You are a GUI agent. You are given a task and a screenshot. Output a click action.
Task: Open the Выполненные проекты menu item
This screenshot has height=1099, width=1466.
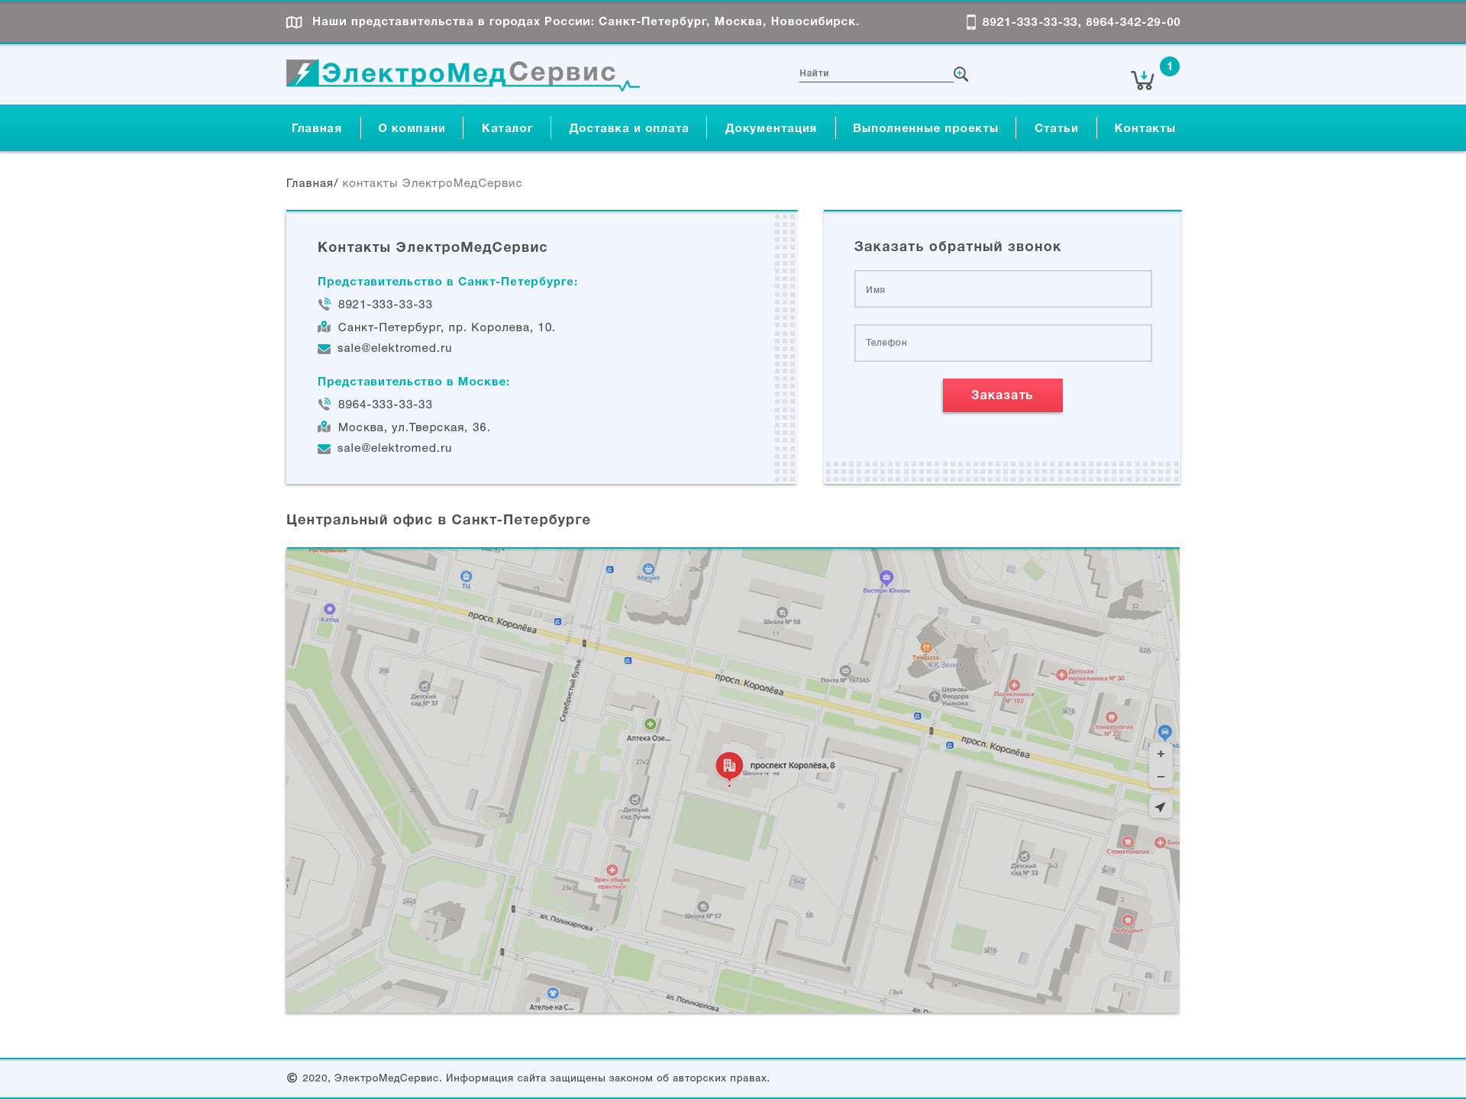tap(925, 128)
